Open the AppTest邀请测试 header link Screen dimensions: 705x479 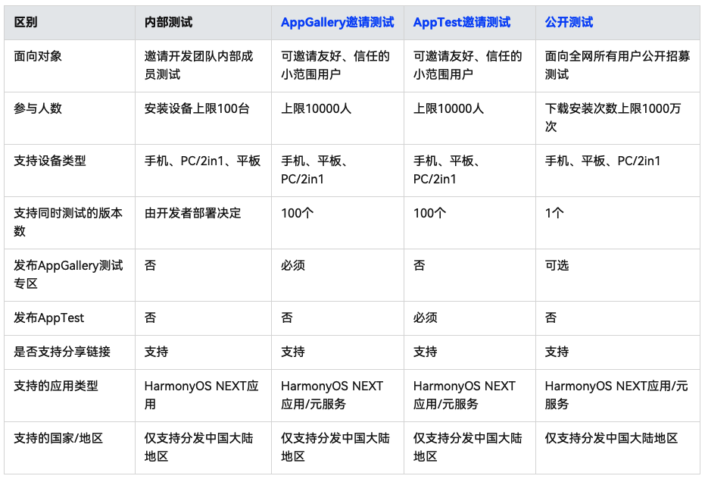[462, 22]
